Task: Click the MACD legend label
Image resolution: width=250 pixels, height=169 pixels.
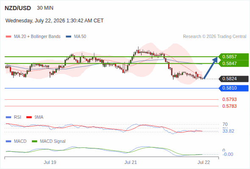Action: [20, 142]
